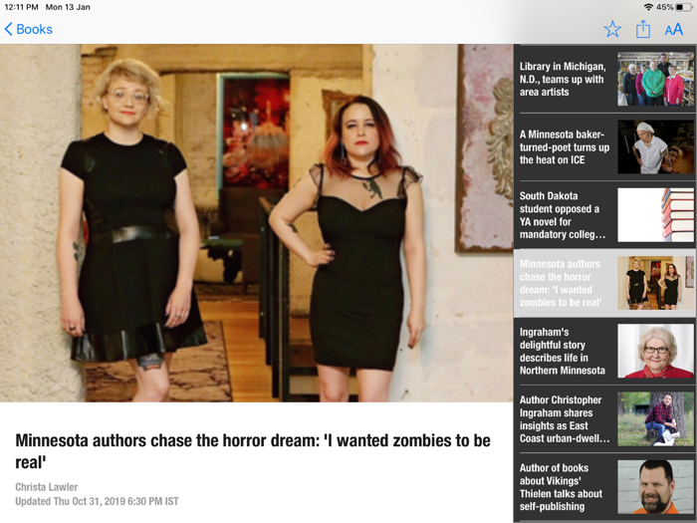Image resolution: width=697 pixels, height=523 pixels.
Task: Tap the stacked books thumbnail
Action: coord(655,215)
